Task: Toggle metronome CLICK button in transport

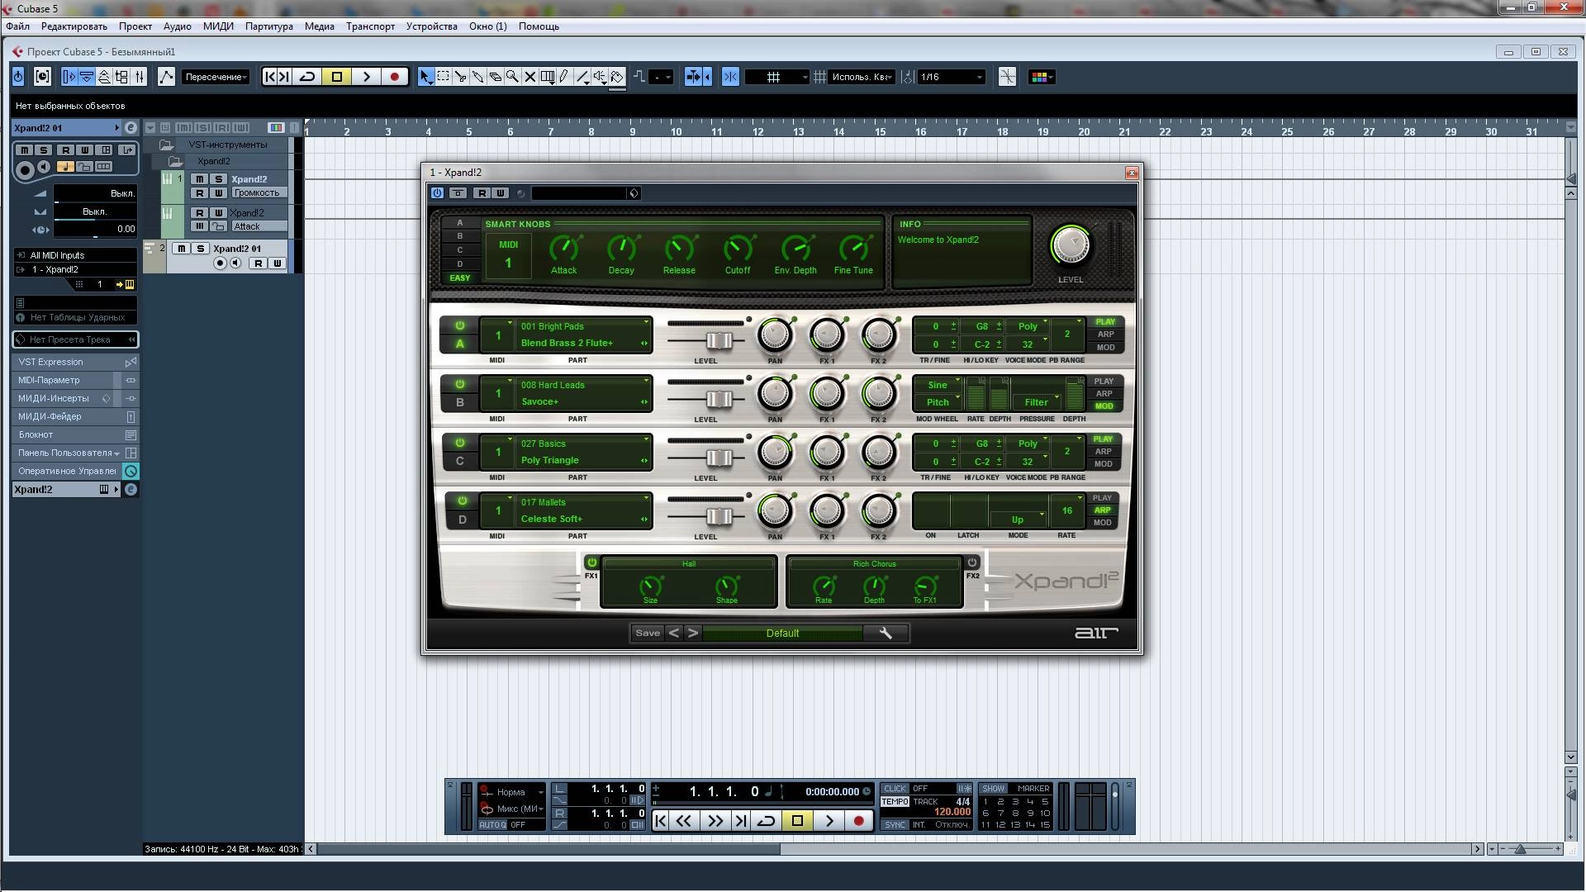Action: pos(895,789)
